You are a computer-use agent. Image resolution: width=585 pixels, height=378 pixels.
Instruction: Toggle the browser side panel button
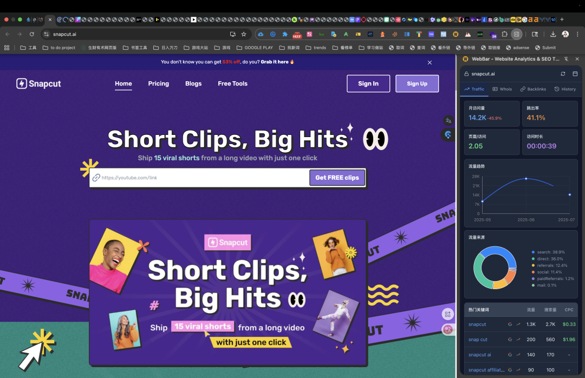tap(516, 34)
